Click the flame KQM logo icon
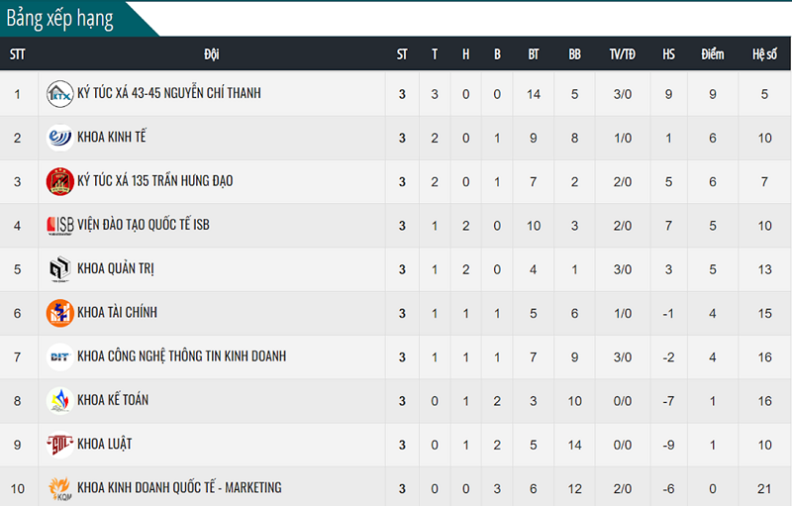Viewport: 792px width, 506px height. coord(59,489)
